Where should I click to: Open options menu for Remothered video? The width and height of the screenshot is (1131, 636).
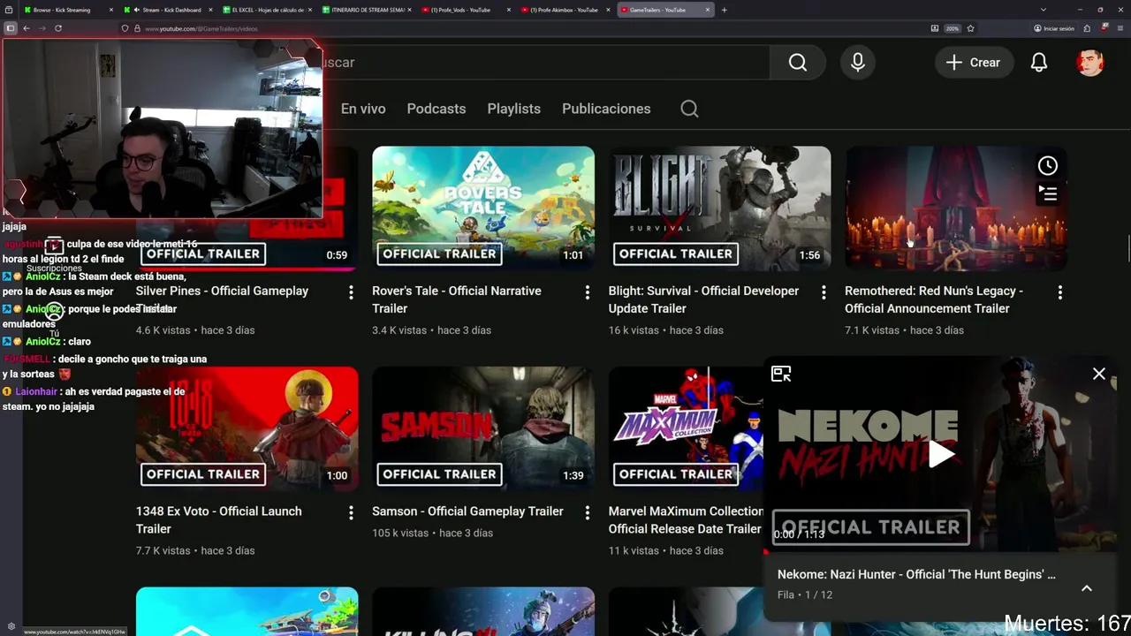click(x=1059, y=292)
